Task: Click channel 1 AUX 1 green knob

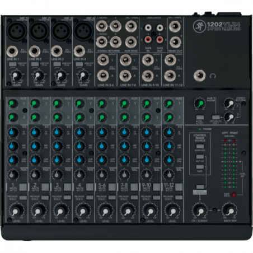Action: tap(12, 104)
